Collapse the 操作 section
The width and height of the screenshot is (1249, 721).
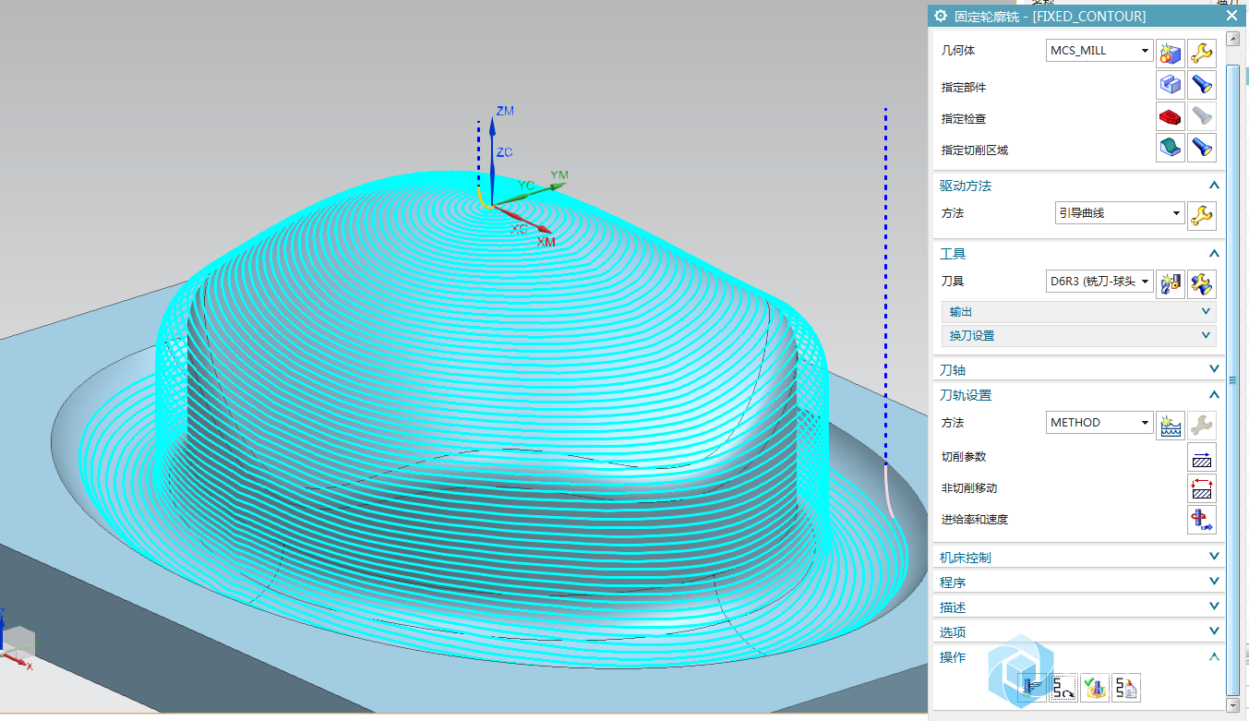[1214, 656]
